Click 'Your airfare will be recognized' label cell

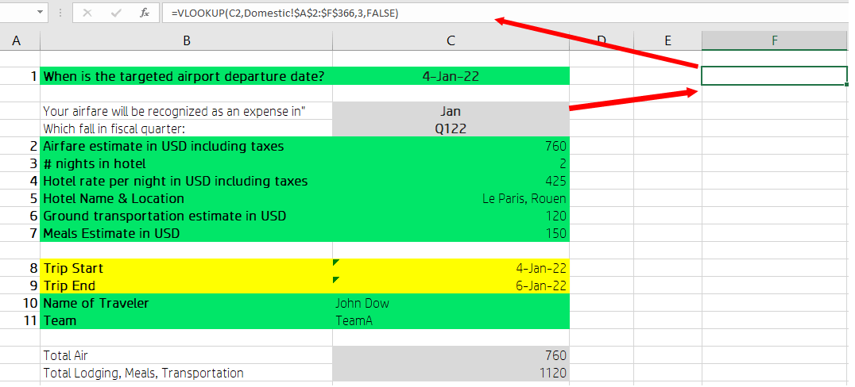pyautogui.click(x=187, y=111)
